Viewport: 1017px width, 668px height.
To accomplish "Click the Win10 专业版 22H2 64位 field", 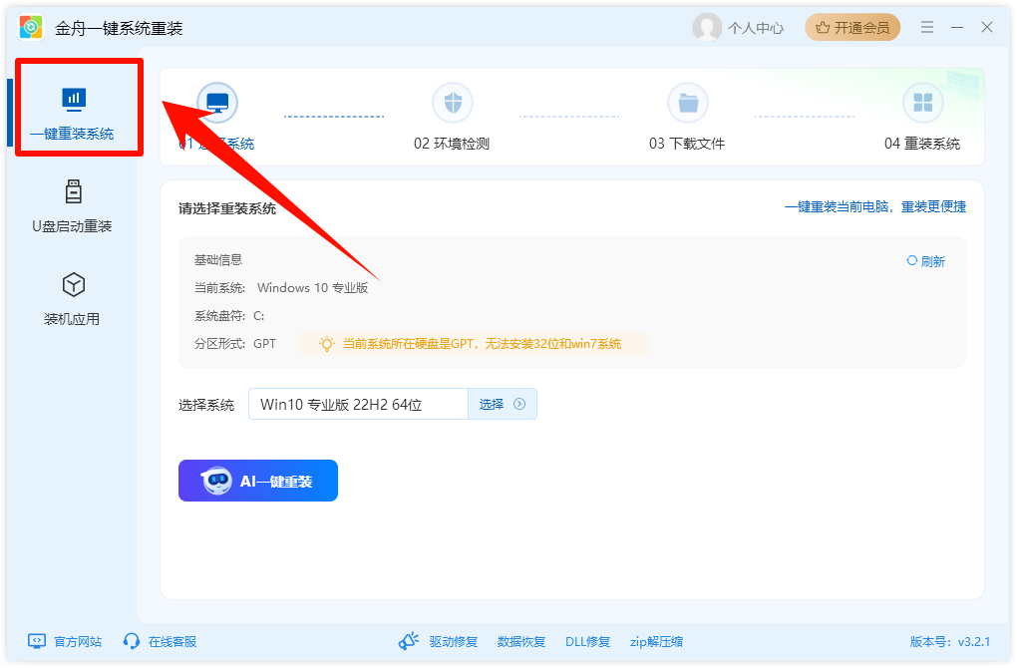I will coord(357,404).
